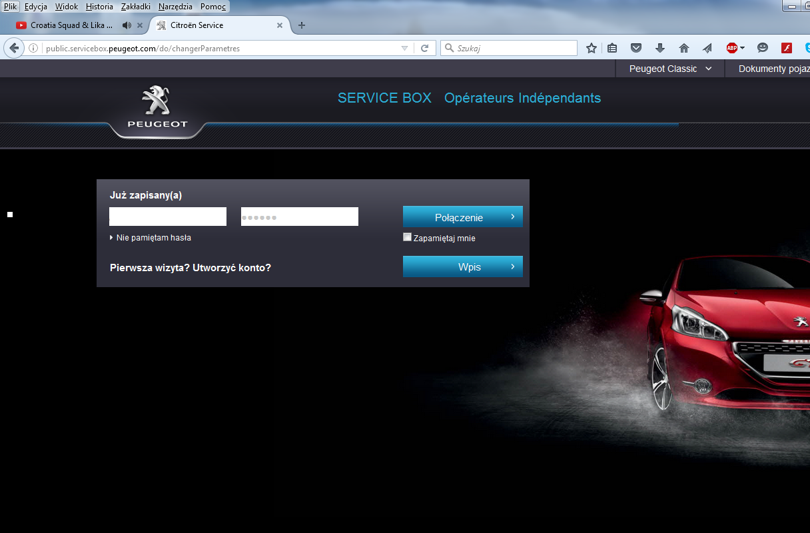Viewport: 810px width, 533px height.
Task: Click the Wpis registration button
Action: point(462,266)
